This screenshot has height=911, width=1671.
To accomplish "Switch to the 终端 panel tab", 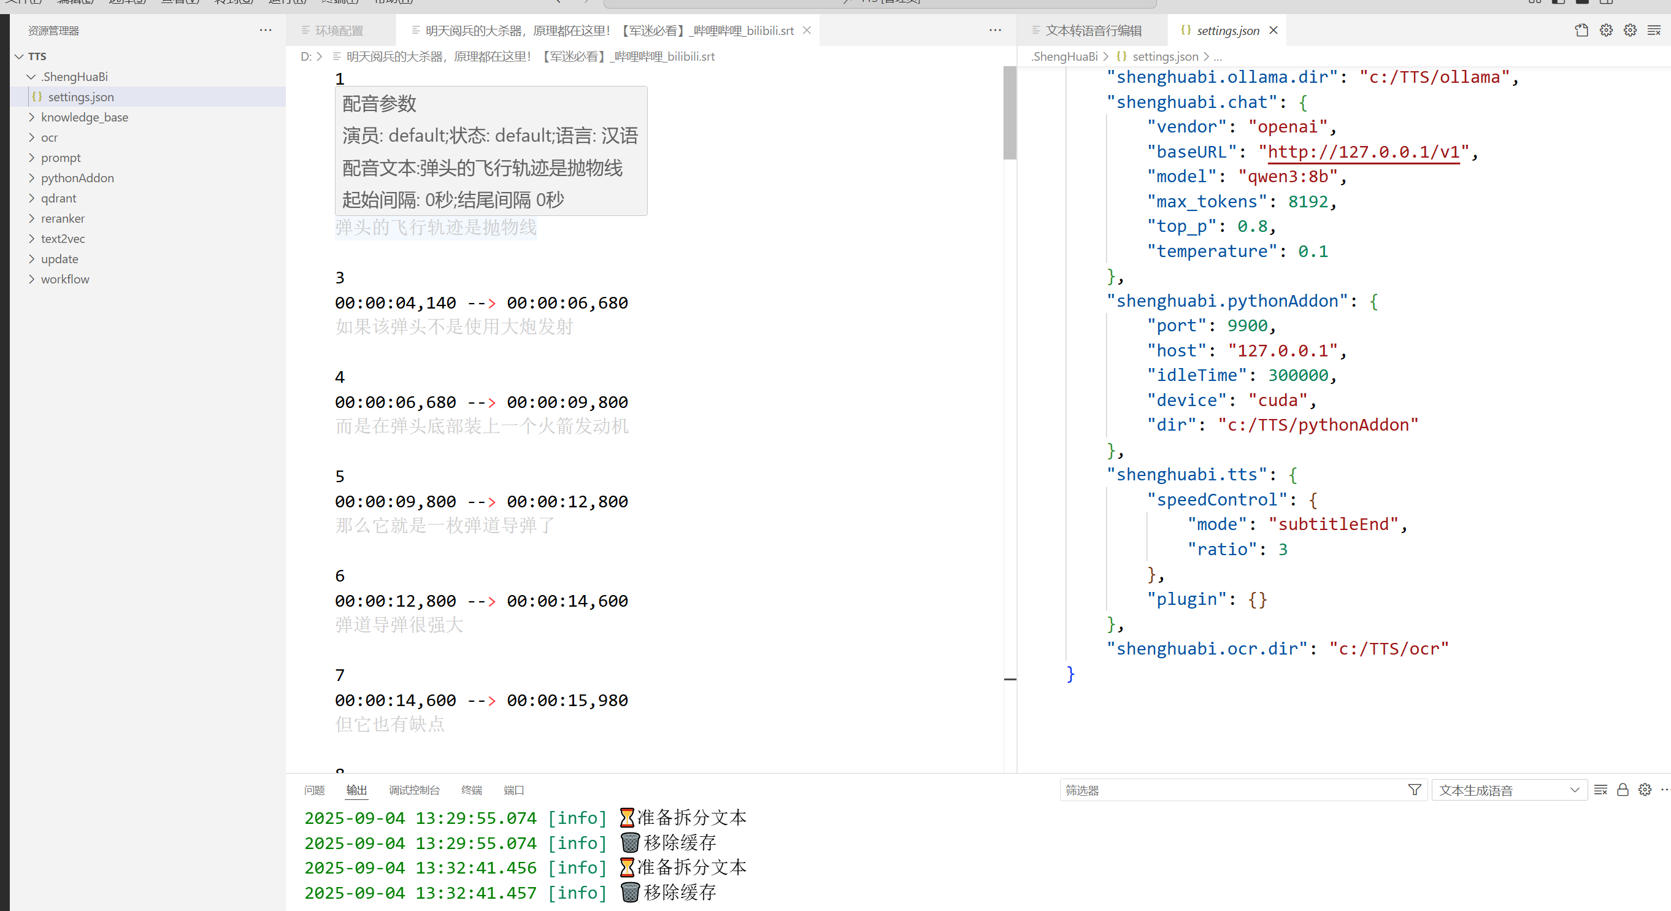I will pos(471,790).
